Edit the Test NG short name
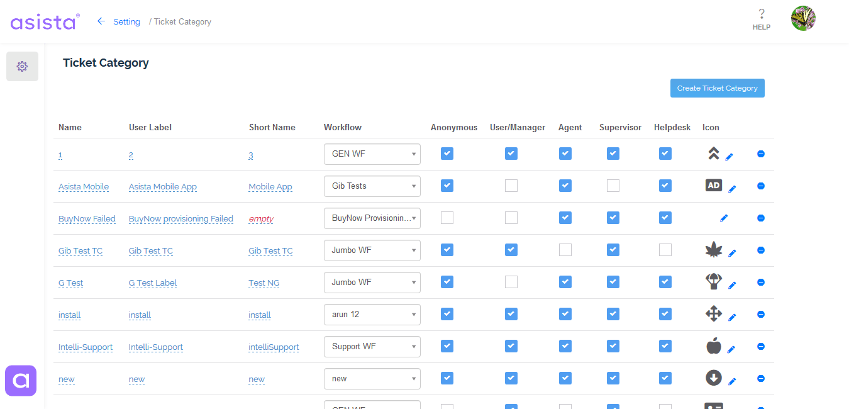The height and width of the screenshot is (409, 849). tap(264, 283)
